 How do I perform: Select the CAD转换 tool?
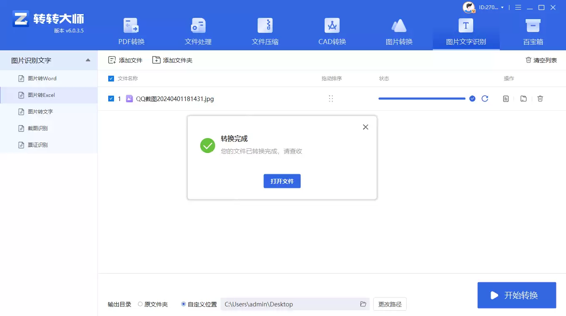tap(332, 31)
